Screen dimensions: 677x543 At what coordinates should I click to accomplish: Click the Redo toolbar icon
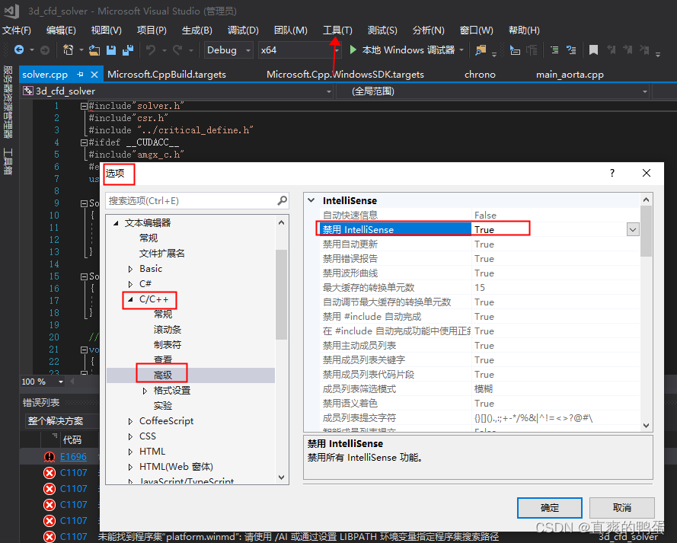177,50
